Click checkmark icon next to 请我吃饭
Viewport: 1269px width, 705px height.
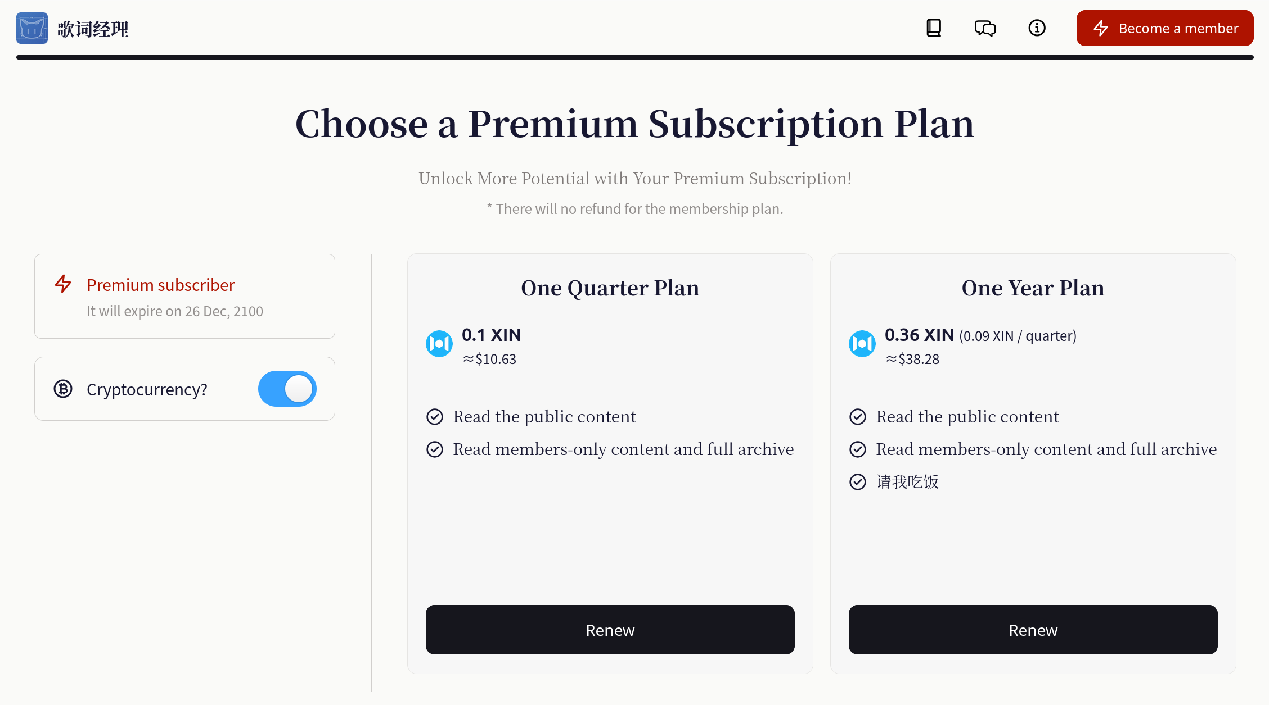(858, 482)
